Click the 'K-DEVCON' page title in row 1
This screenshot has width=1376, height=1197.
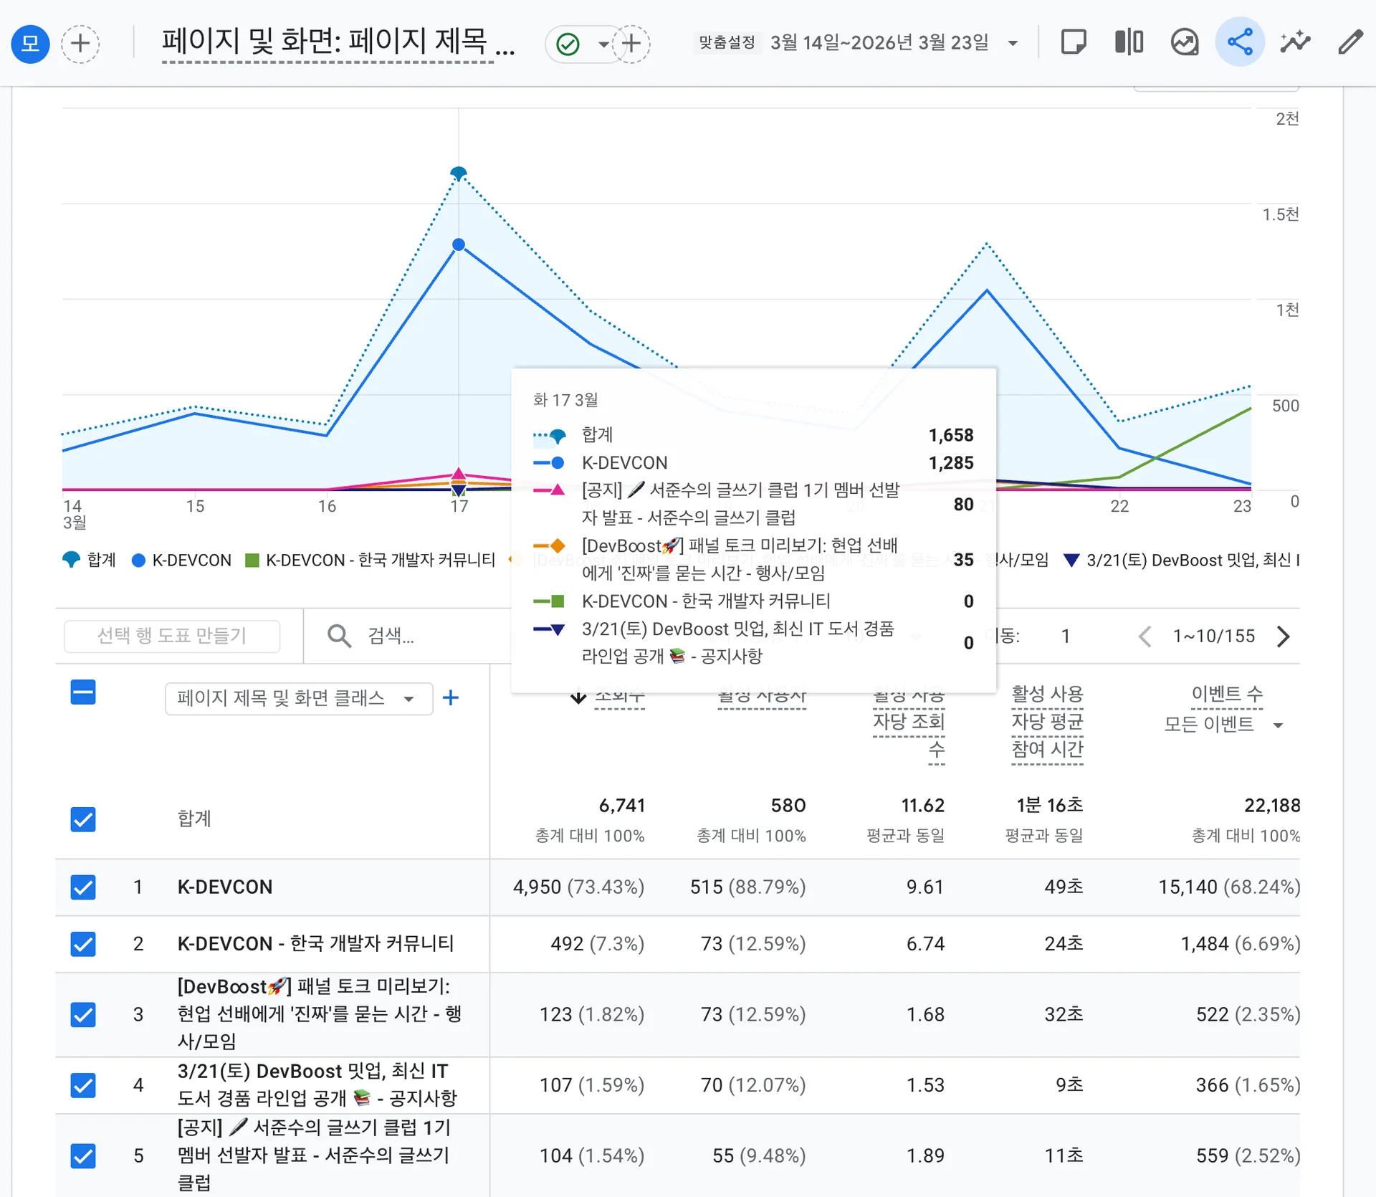[225, 887]
